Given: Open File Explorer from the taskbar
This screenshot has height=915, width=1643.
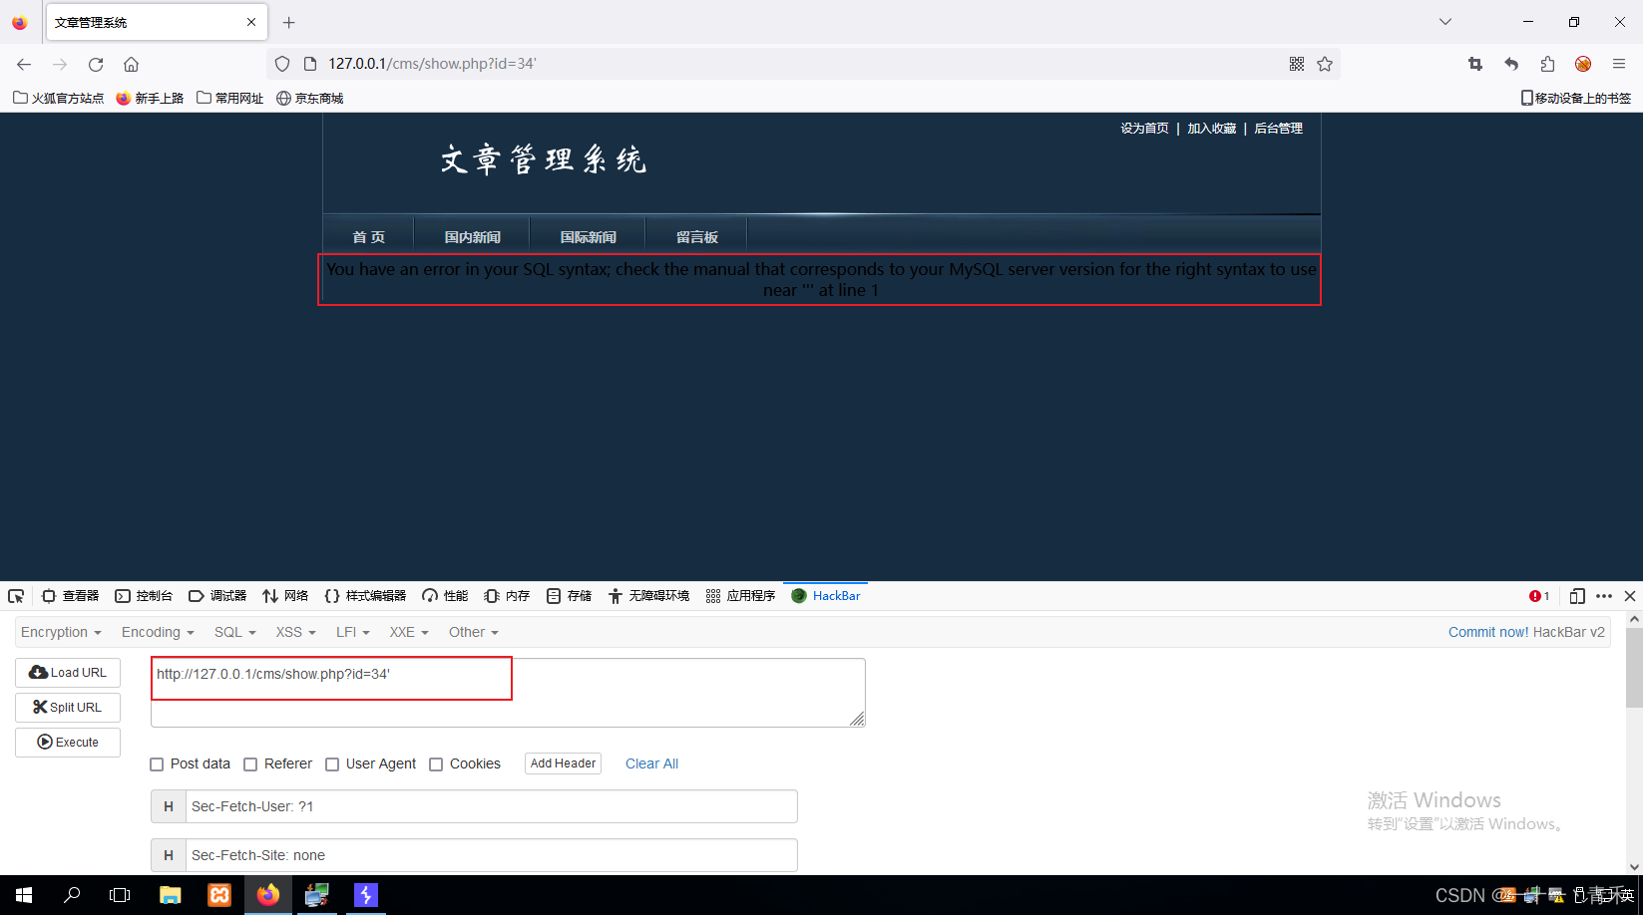Looking at the screenshot, I should (x=171, y=895).
